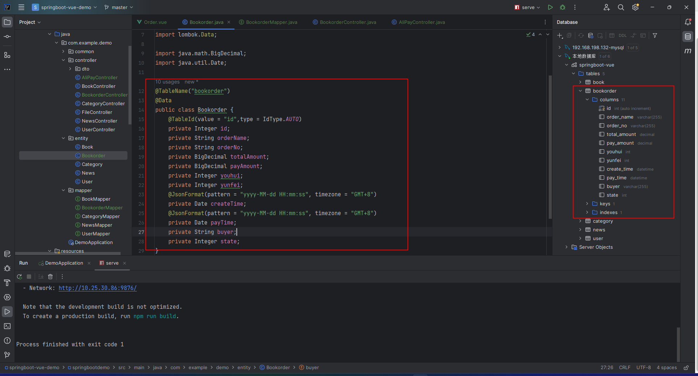Open Database Changes tool window in left stripe
The width and height of the screenshot is (698, 376).
coord(7,254)
